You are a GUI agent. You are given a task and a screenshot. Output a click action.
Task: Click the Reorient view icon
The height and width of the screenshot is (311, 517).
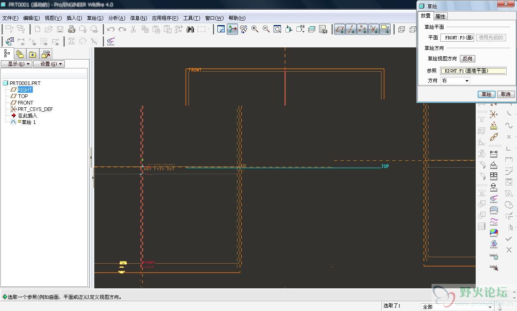(x=289, y=29)
